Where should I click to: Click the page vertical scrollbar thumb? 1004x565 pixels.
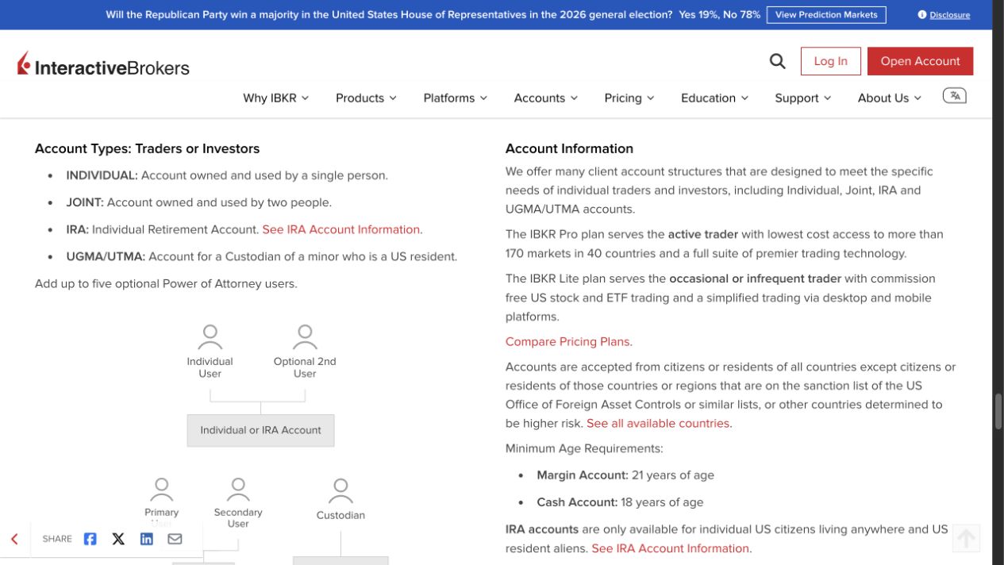click(998, 411)
